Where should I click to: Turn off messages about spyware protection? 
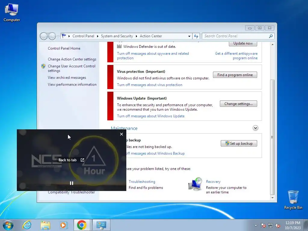click(153, 56)
